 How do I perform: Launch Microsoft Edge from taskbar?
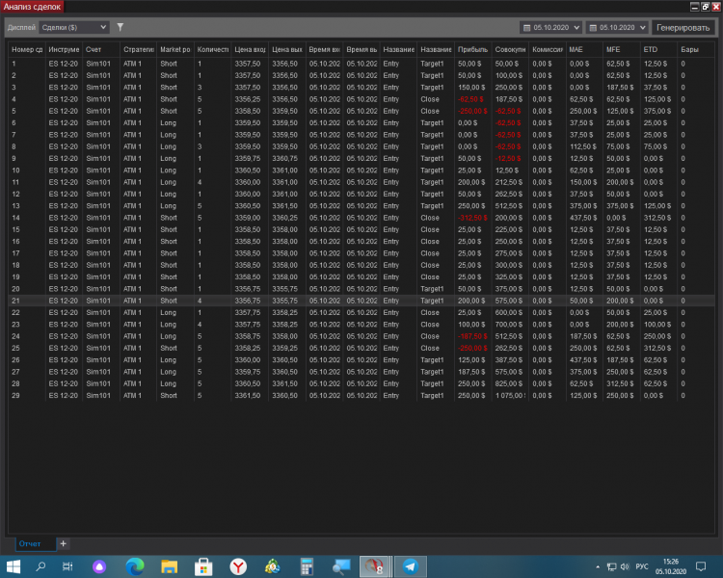click(x=135, y=566)
